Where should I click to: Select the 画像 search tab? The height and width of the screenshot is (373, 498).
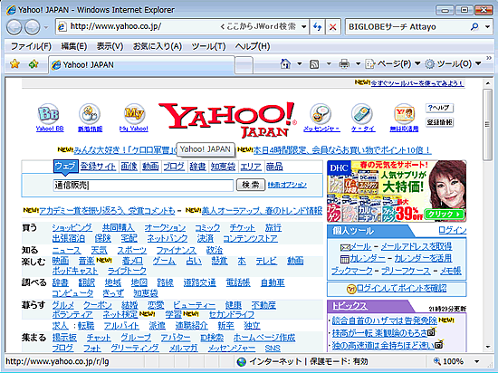coord(129,167)
